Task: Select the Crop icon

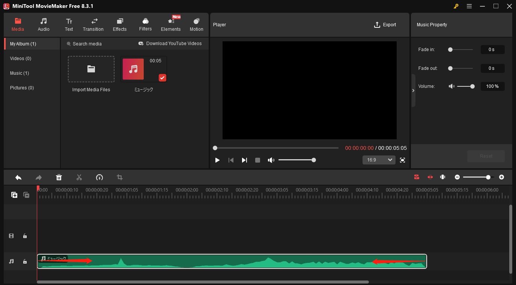Action: pyautogui.click(x=119, y=177)
